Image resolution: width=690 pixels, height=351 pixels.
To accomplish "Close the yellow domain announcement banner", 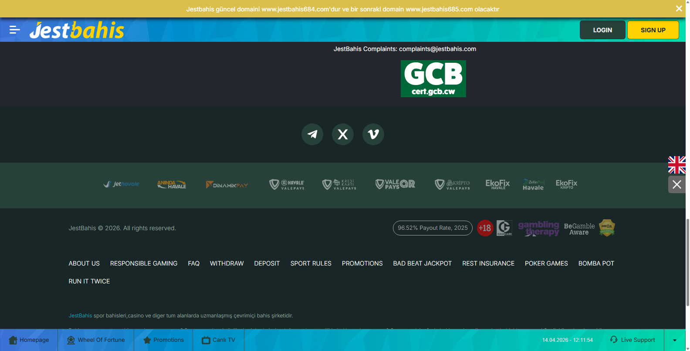I will (x=679, y=9).
